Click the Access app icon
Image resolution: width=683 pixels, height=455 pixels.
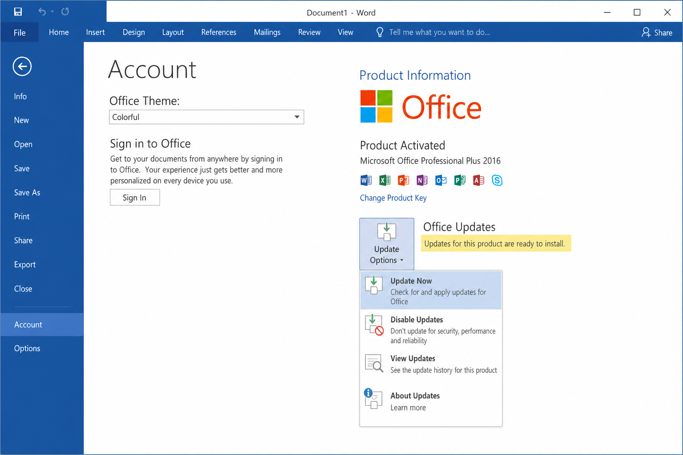click(x=478, y=180)
